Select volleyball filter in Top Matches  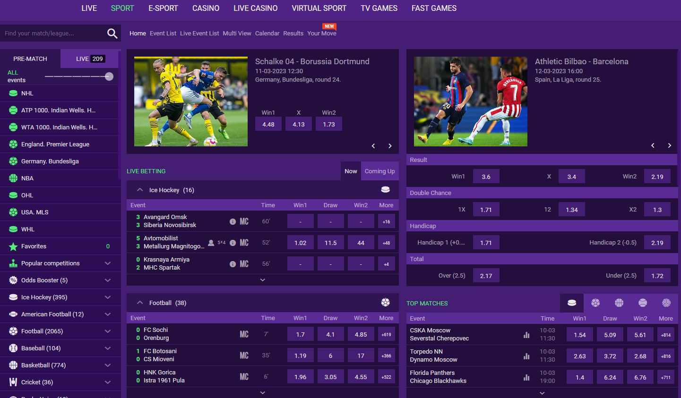(666, 303)
